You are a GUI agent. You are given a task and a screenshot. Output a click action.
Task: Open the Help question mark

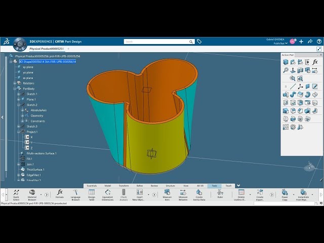pyautogui.click(x=319, y=42)
